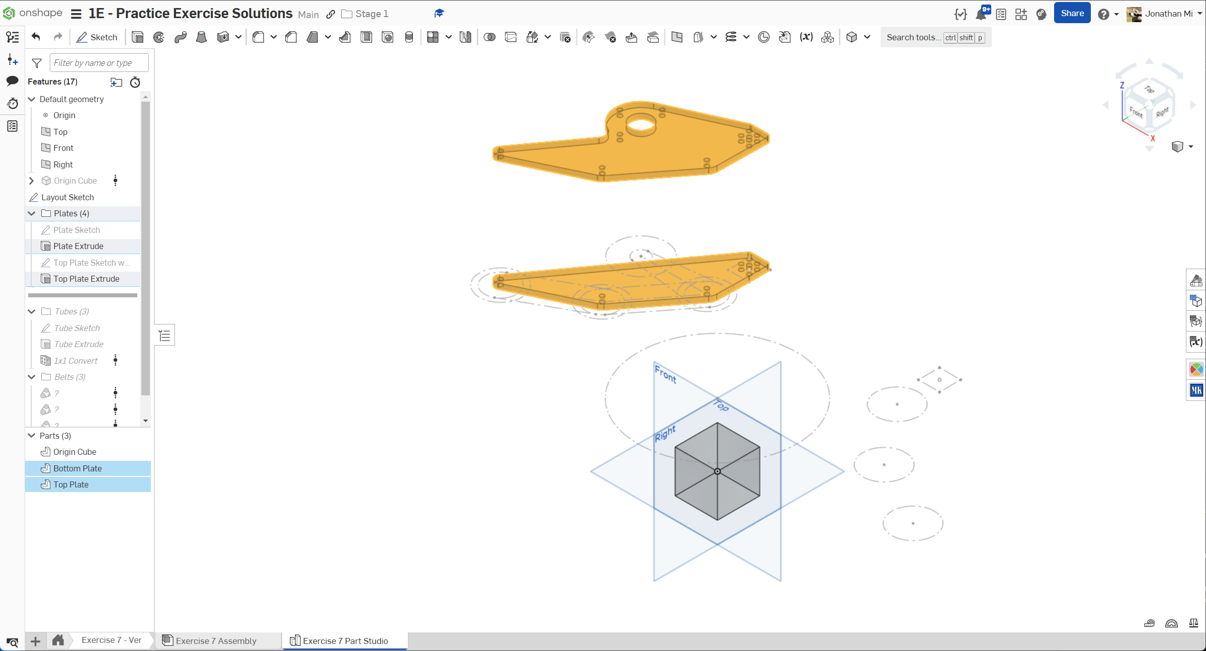Open Exercise 7 Part Studio tab
The width and height of the screenshot is (1206, 651).
point(345,640)
